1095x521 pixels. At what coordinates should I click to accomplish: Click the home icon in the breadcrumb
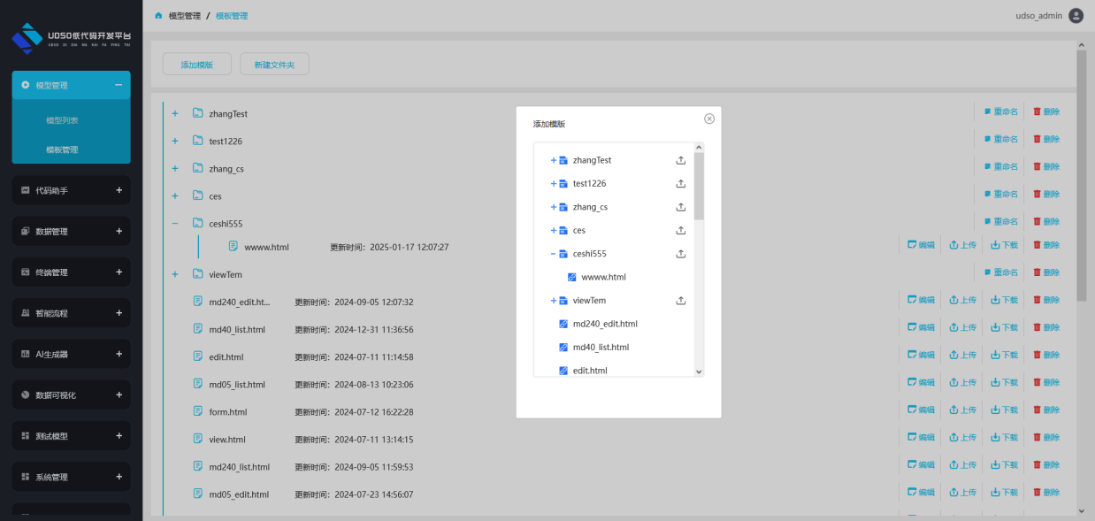coord(158,16)
